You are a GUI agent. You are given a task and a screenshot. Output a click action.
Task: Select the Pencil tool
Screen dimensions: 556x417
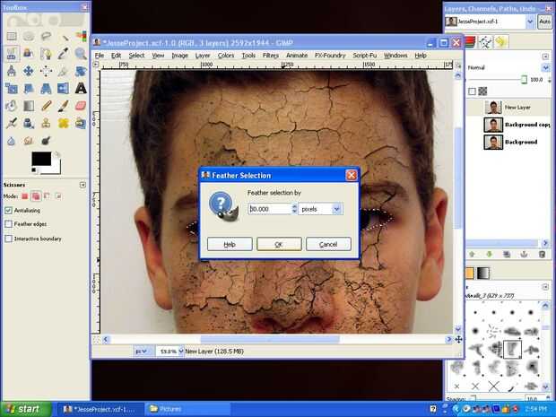[x=46, y=106]
